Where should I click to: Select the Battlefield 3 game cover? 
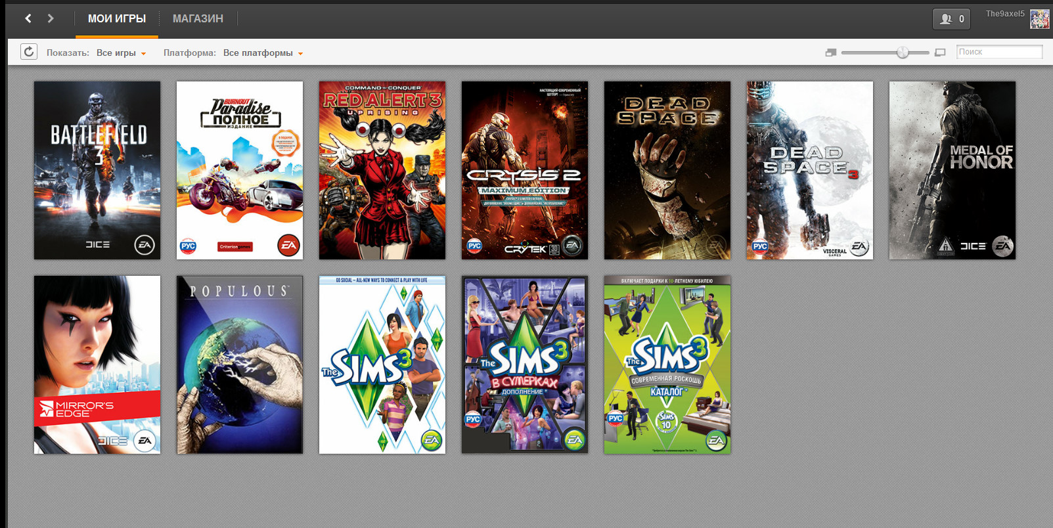(97, 170)
